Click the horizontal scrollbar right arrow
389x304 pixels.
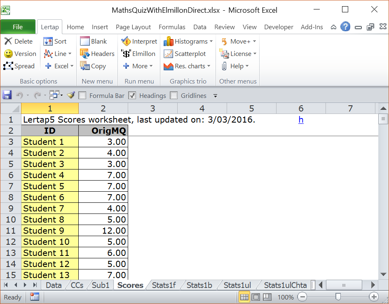373,285
